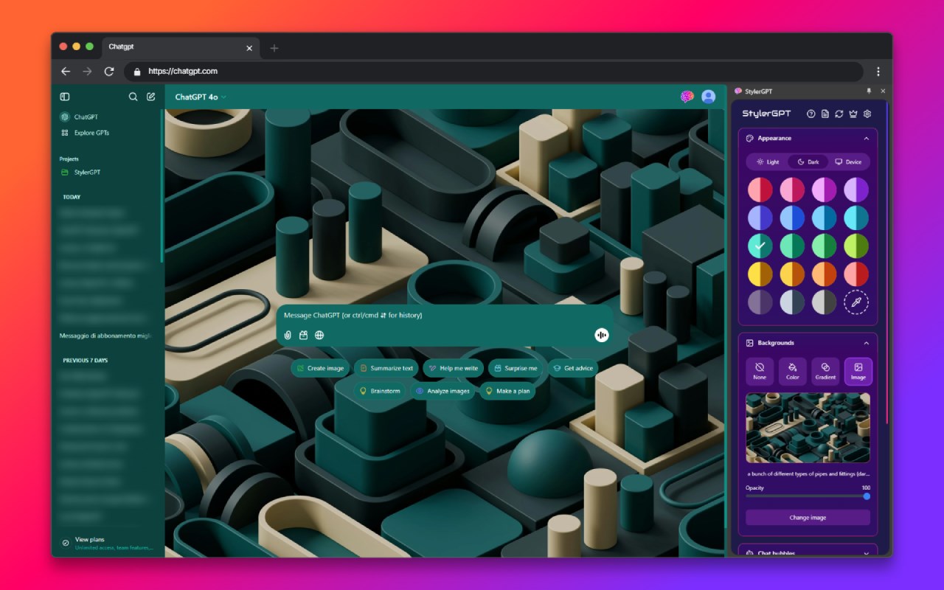Open the StylerGPT help question mark icon
944x590 pixels.
[811, 114]
